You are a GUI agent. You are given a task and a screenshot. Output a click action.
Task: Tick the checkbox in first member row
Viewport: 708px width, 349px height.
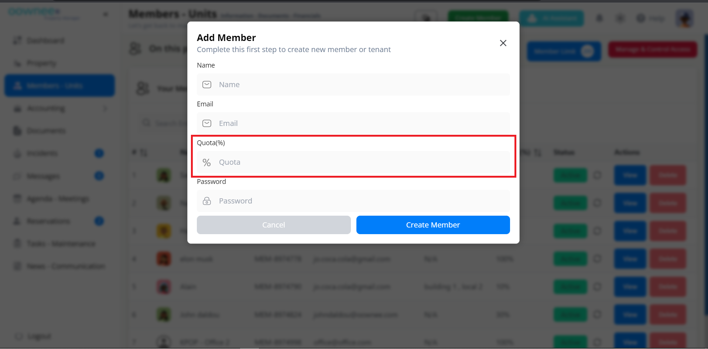click(597, 175)
